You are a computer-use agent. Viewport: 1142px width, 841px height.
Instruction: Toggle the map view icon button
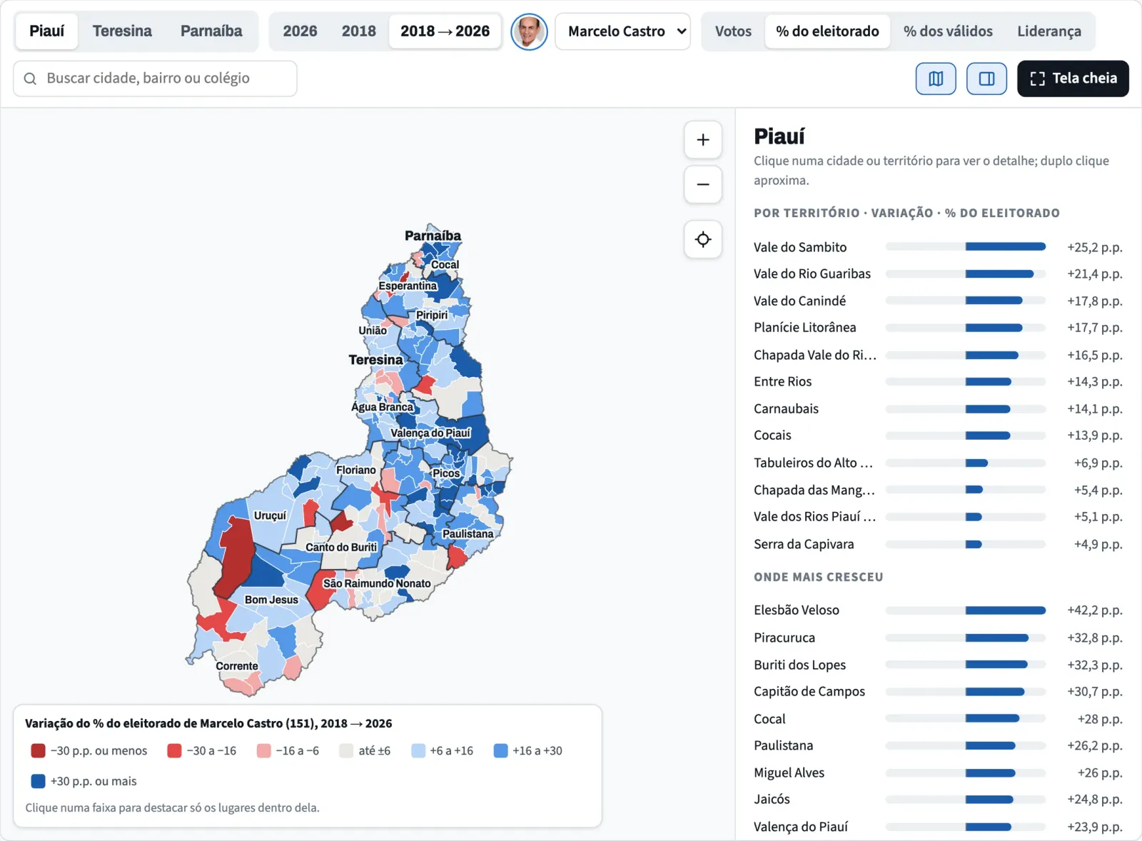[x=936, y=79]
